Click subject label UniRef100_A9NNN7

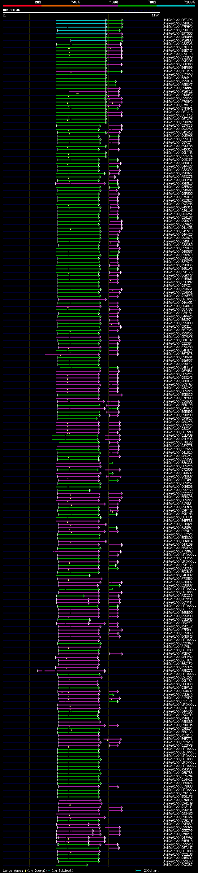178,88
